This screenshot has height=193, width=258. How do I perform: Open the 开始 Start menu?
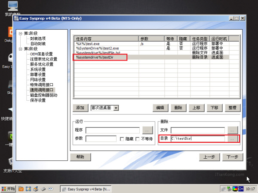coord(8,189)
